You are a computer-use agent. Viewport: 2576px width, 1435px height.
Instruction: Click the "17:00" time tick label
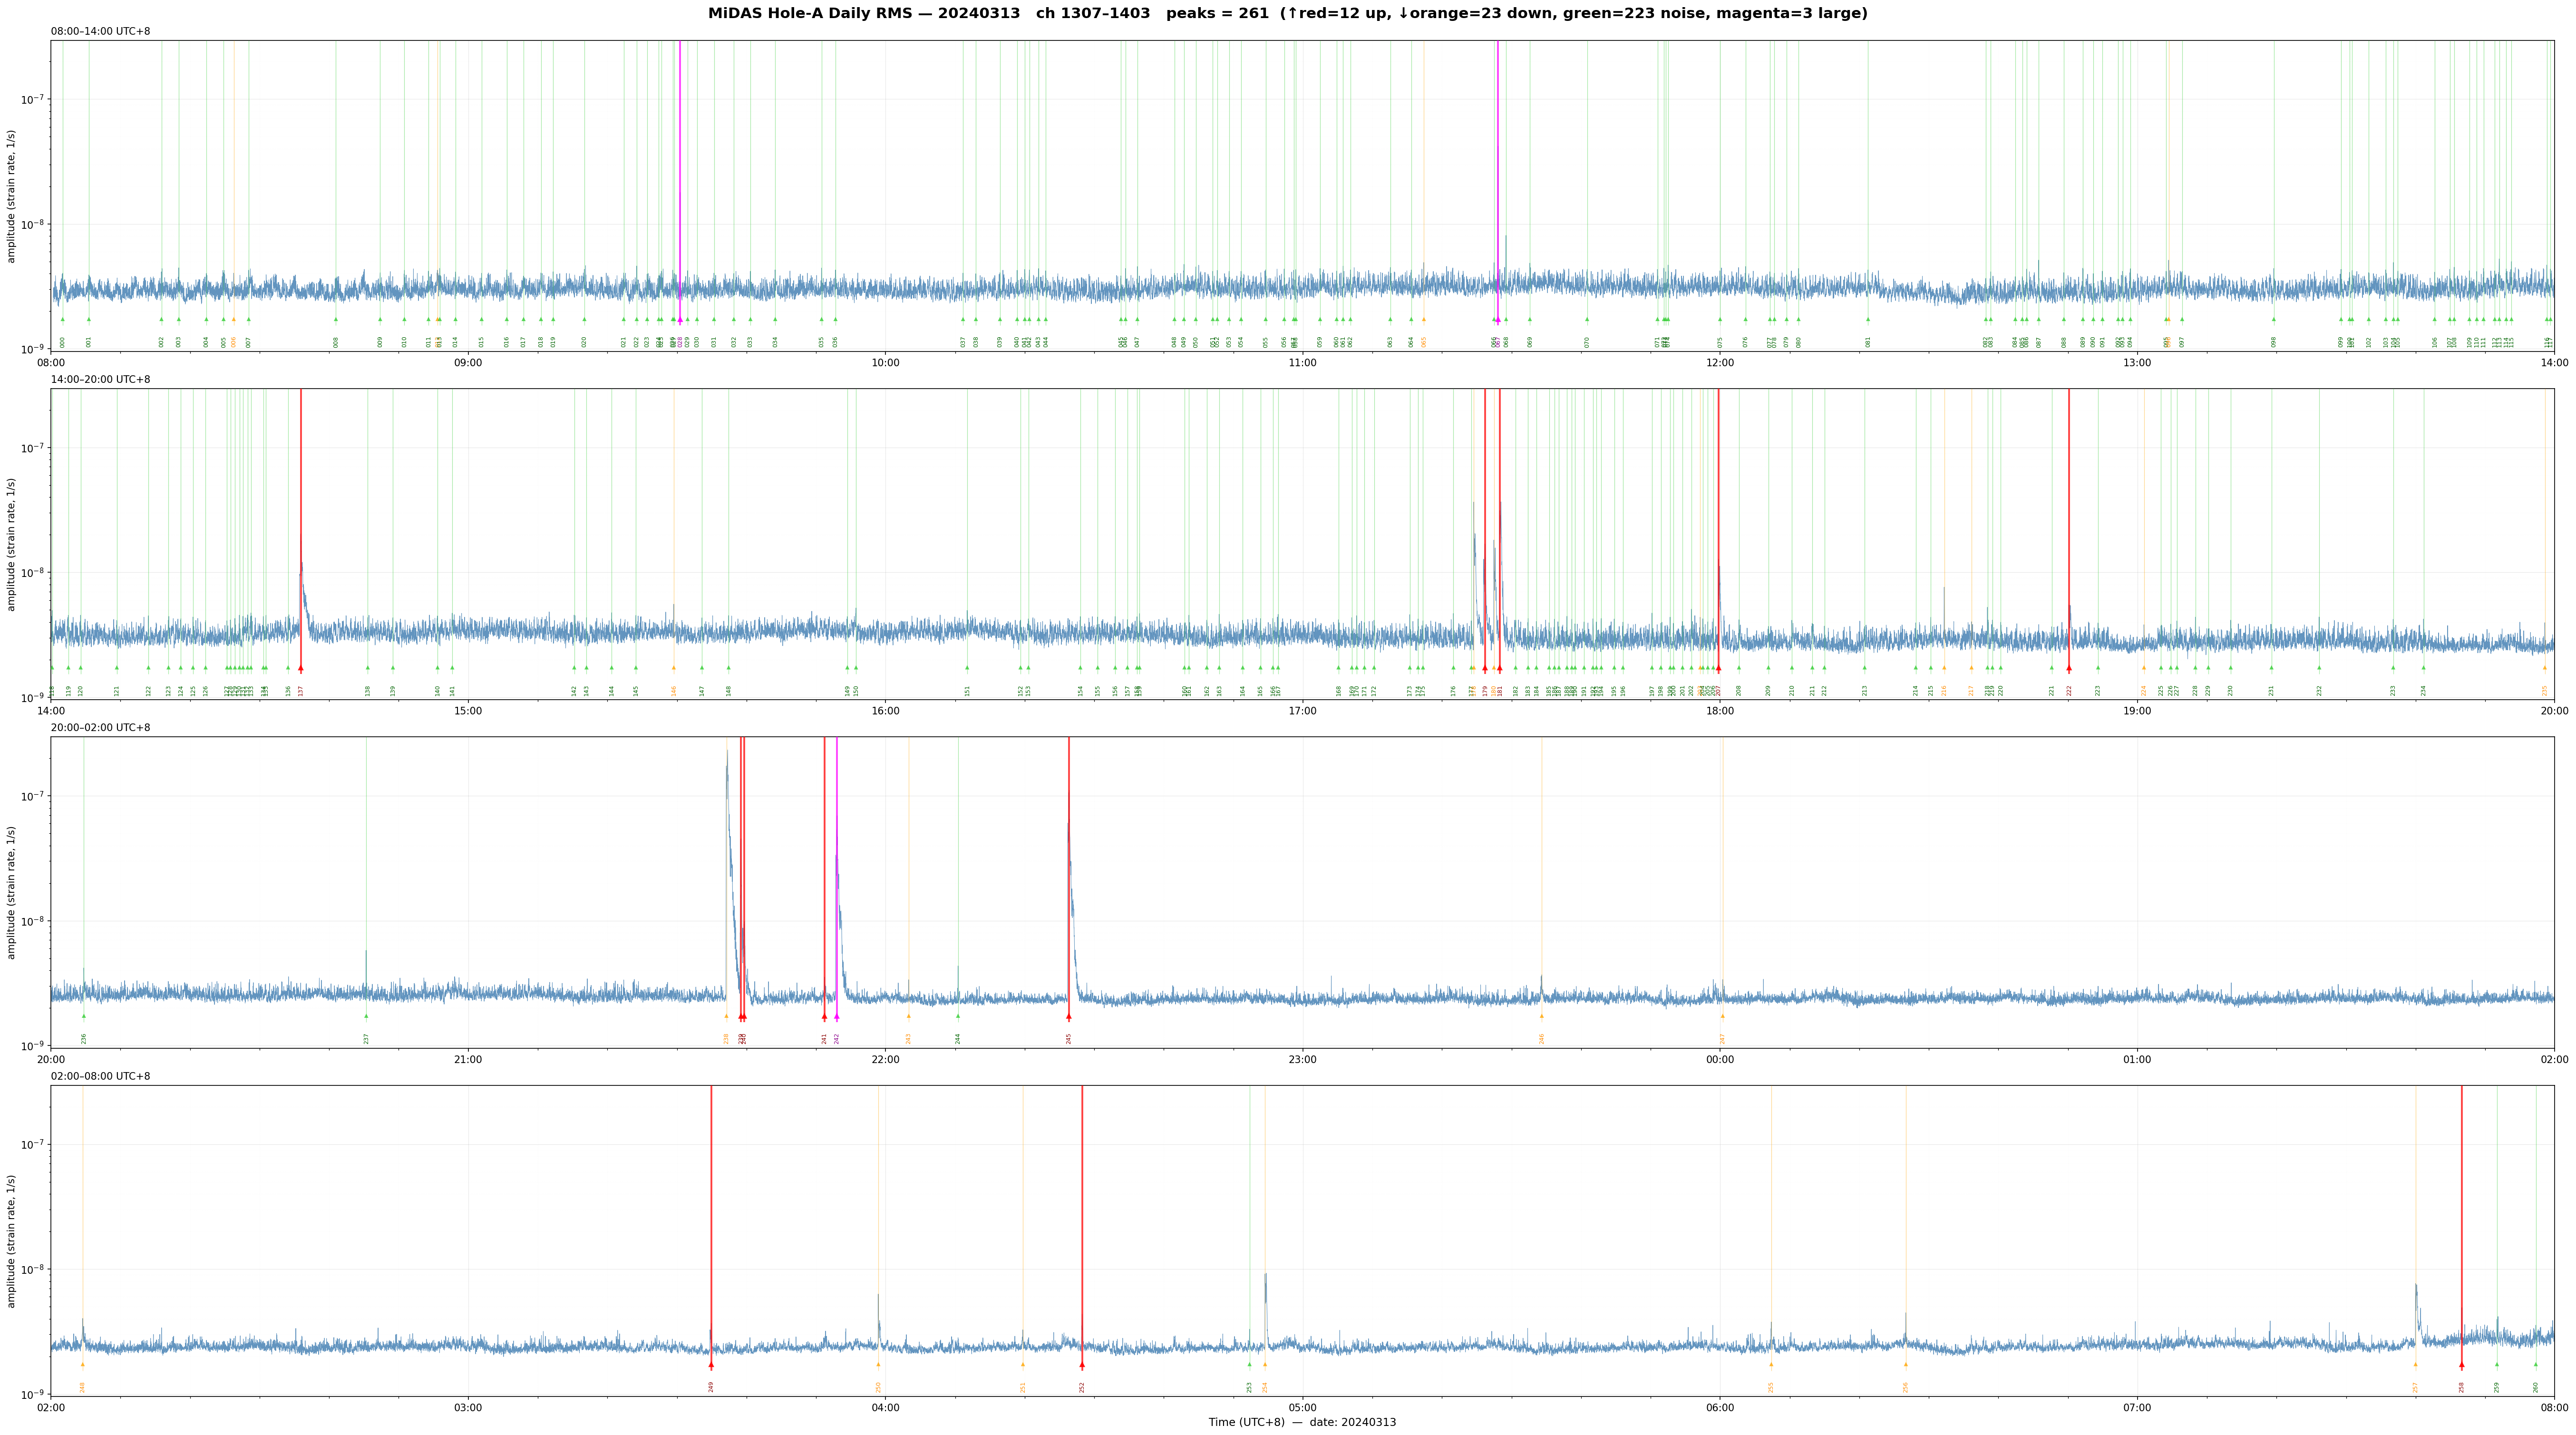[x=1302, y=711]
